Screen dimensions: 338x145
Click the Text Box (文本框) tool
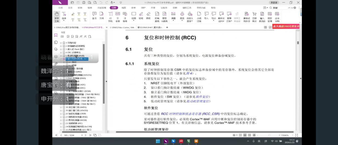click(x=118, y=16)
